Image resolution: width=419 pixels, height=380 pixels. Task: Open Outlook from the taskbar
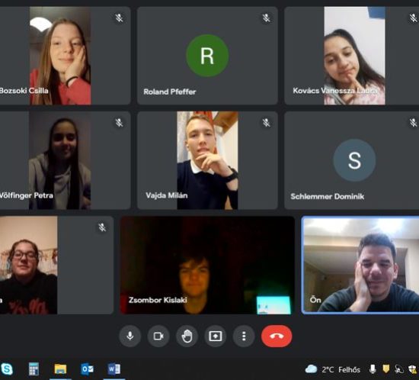tap(87, 369)
